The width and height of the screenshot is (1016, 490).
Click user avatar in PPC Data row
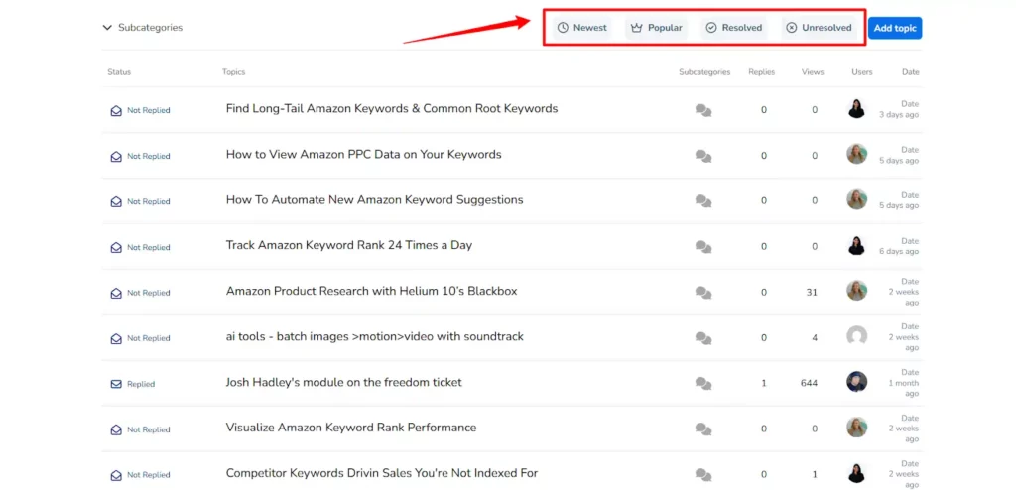click(x=856, y=154)
